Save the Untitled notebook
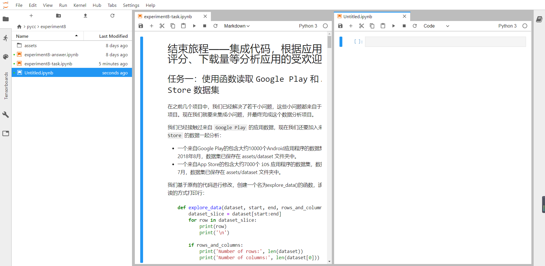The width and height of the screenshot is (545, 266). (340, 26)
